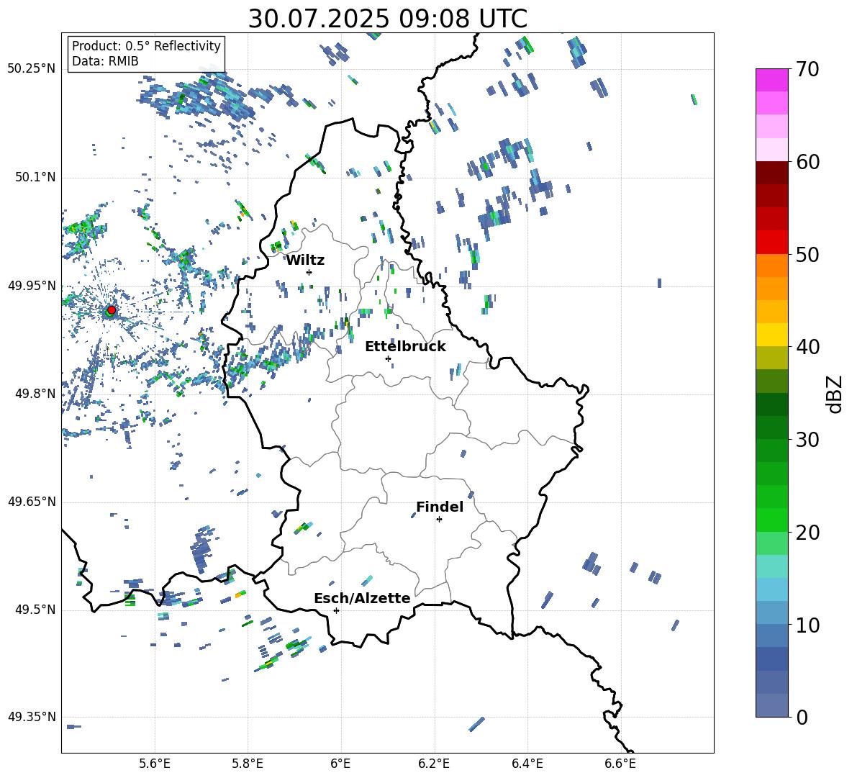The height and width of the screenshot is (778, 852).
Task: Click the 5.6°E longitude label
Action: tap(155, 764)
